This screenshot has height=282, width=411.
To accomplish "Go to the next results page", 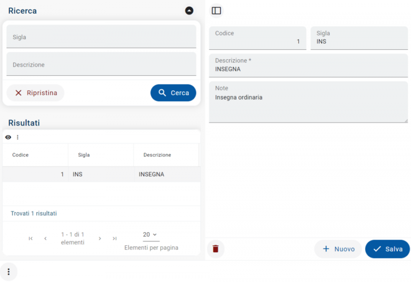I will [100, 238].
